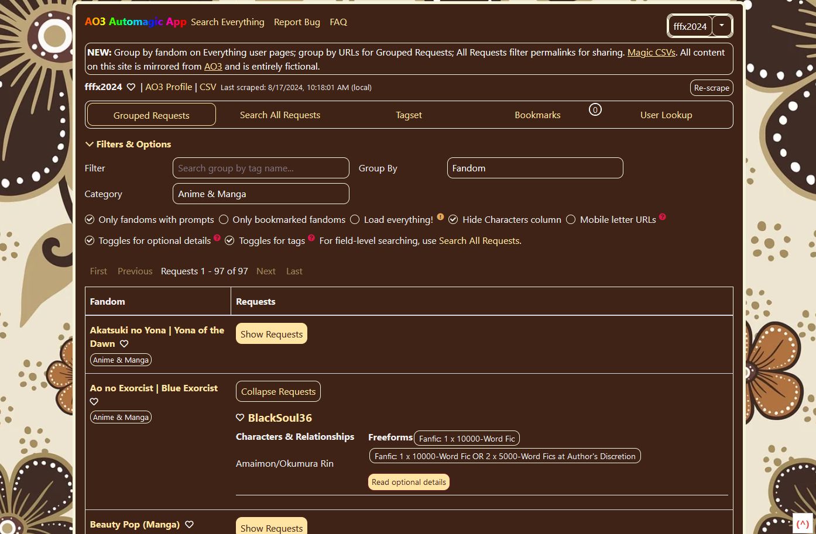This screenshot has height=534, width=816.
Task: Click the bookmarks count badge showing 0
Action: (595, 109)
